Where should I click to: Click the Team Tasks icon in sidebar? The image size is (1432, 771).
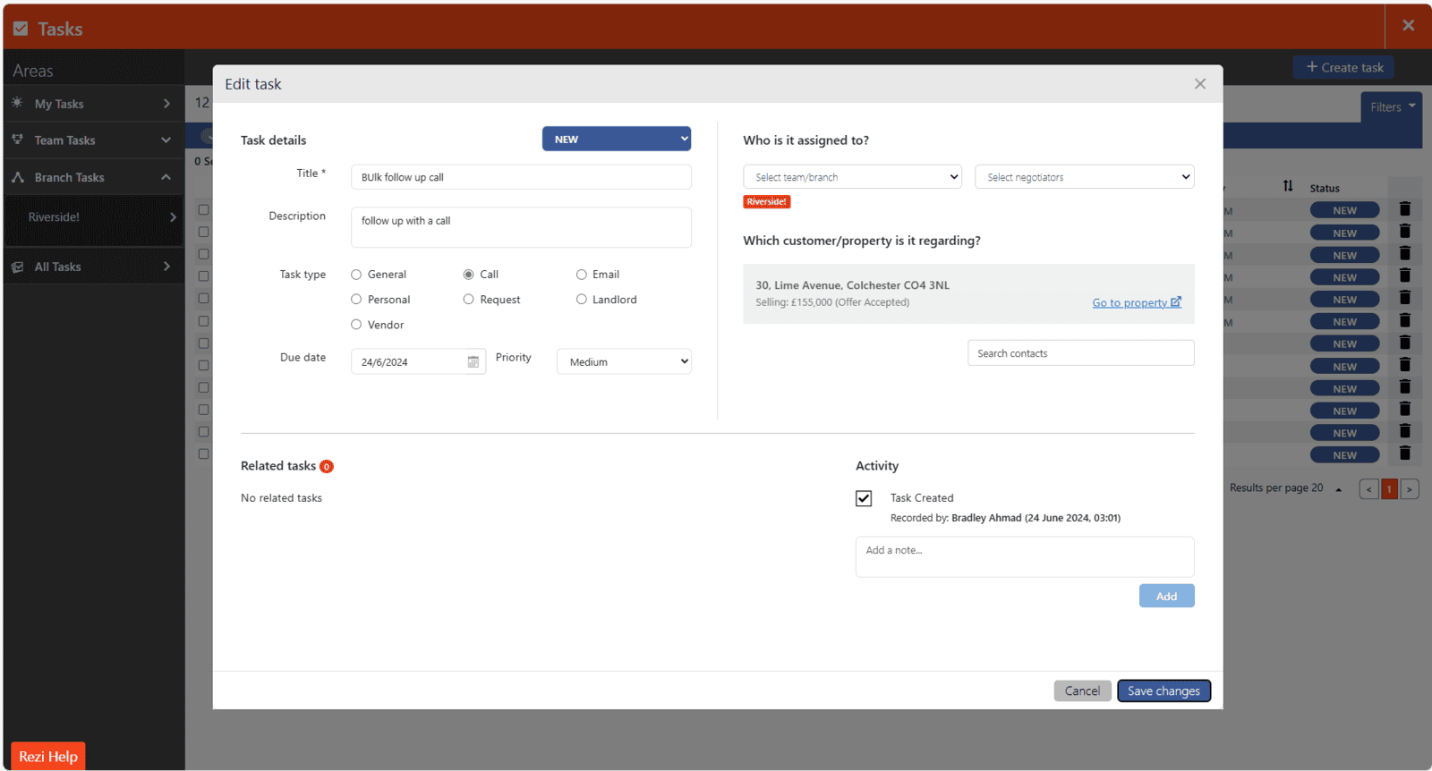pos(17,140)
